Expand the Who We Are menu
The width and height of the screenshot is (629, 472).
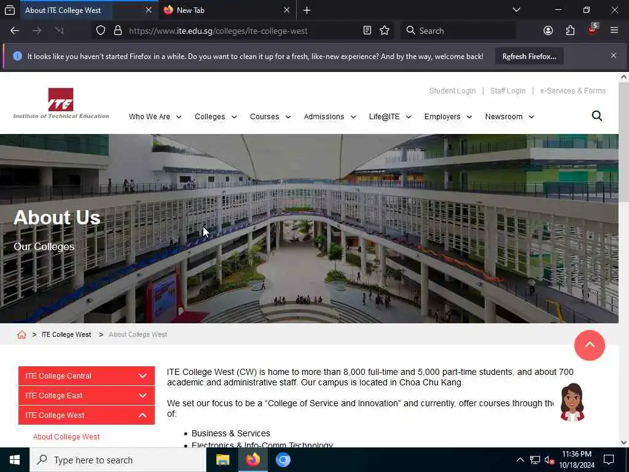(x=155, y=116)
